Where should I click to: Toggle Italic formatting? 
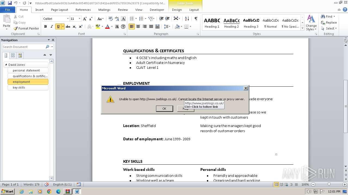pos(51,27)
